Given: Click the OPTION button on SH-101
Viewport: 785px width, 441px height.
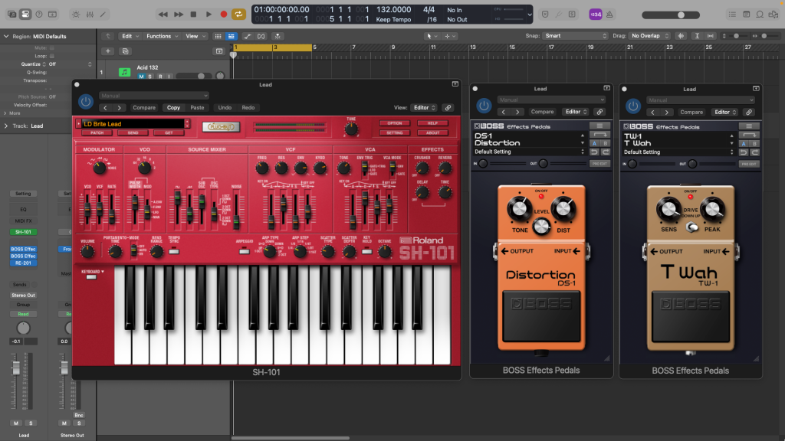Looking at the screenshot, I should tap(395, 123).
